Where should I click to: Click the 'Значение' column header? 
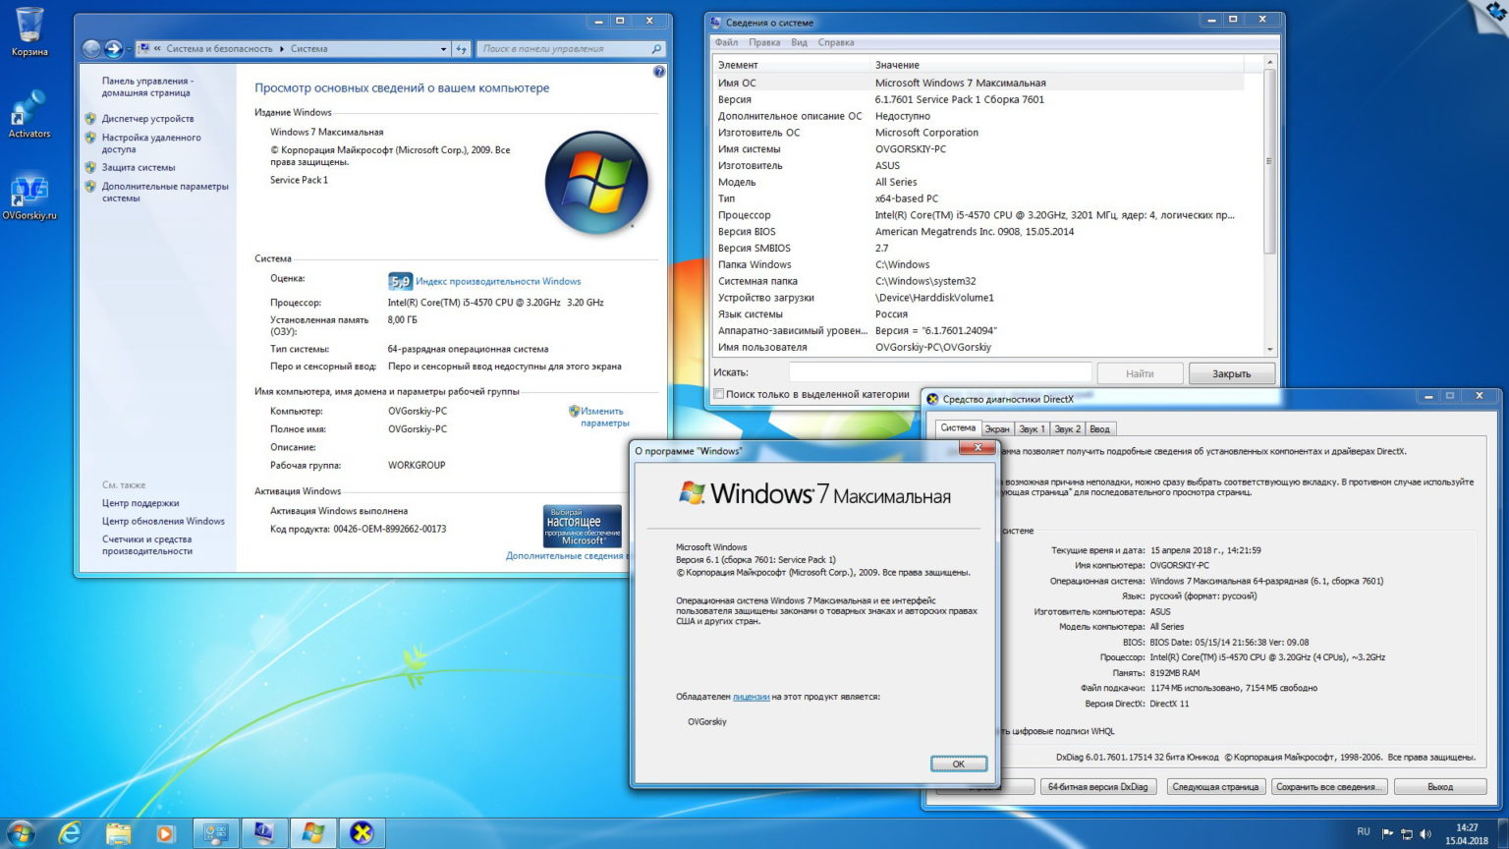1057,64
